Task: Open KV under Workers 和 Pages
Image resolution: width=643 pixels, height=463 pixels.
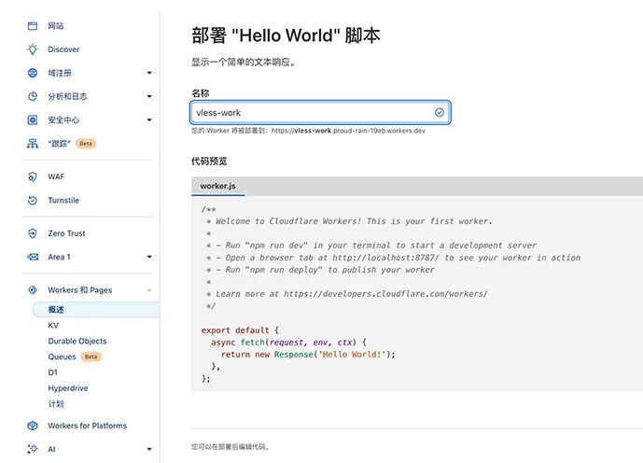Action: click(x=53, y=326)
